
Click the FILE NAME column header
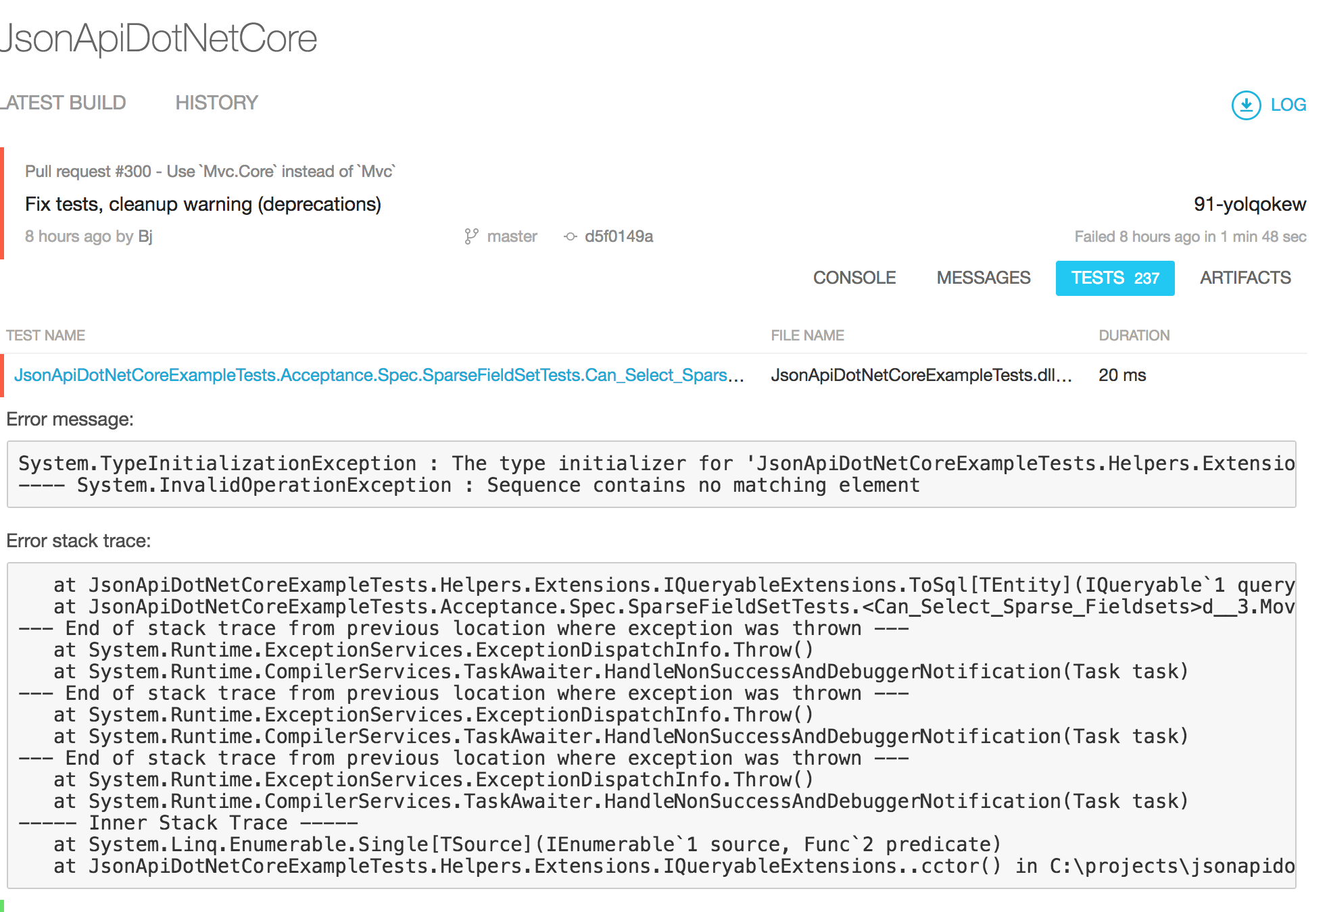tap(807, 335)
